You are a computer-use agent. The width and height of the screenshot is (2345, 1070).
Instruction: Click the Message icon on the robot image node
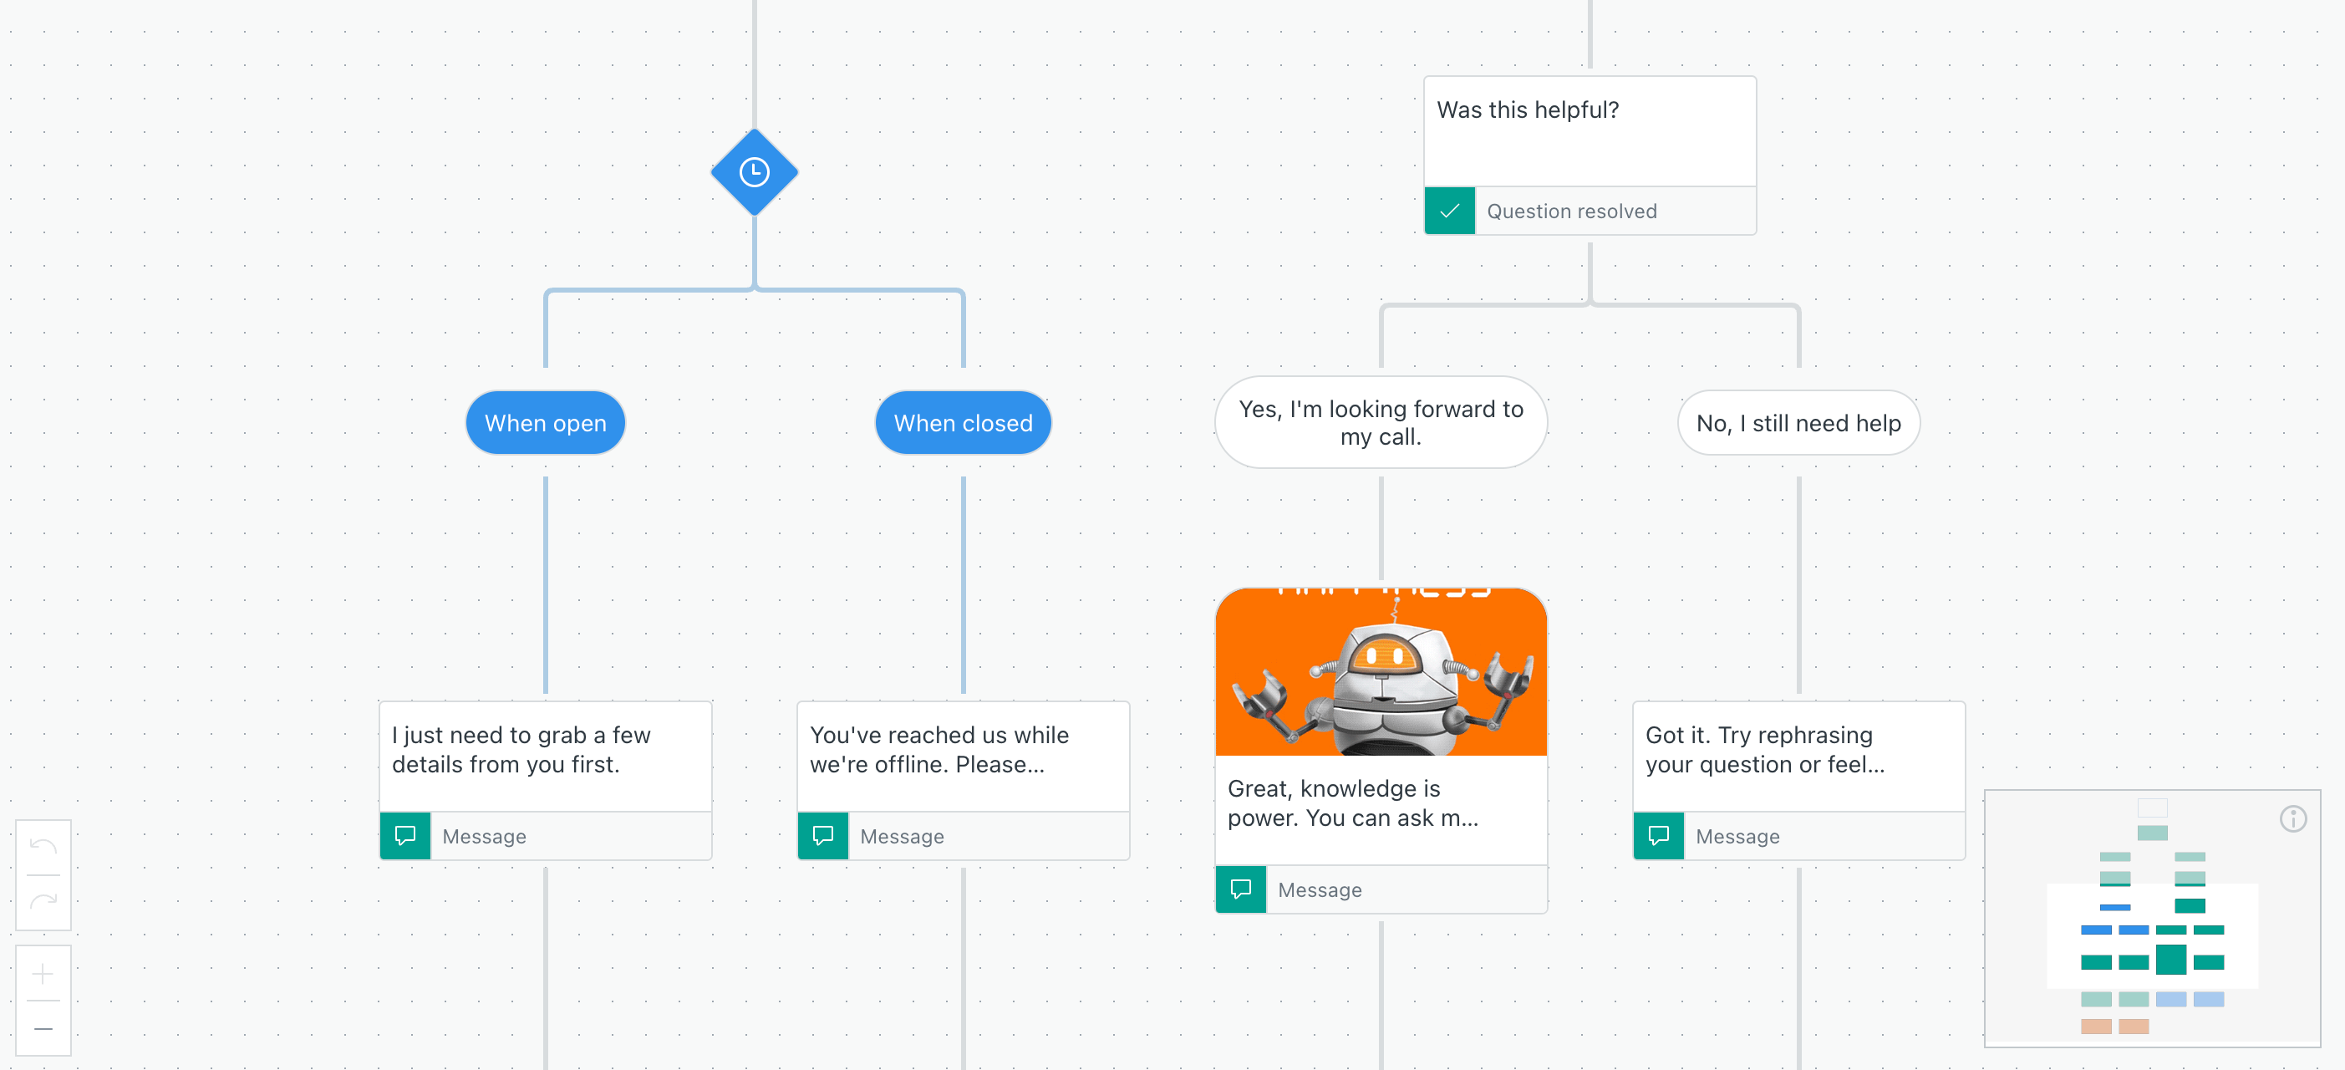pyautogui.click(x=1241, y=889)
